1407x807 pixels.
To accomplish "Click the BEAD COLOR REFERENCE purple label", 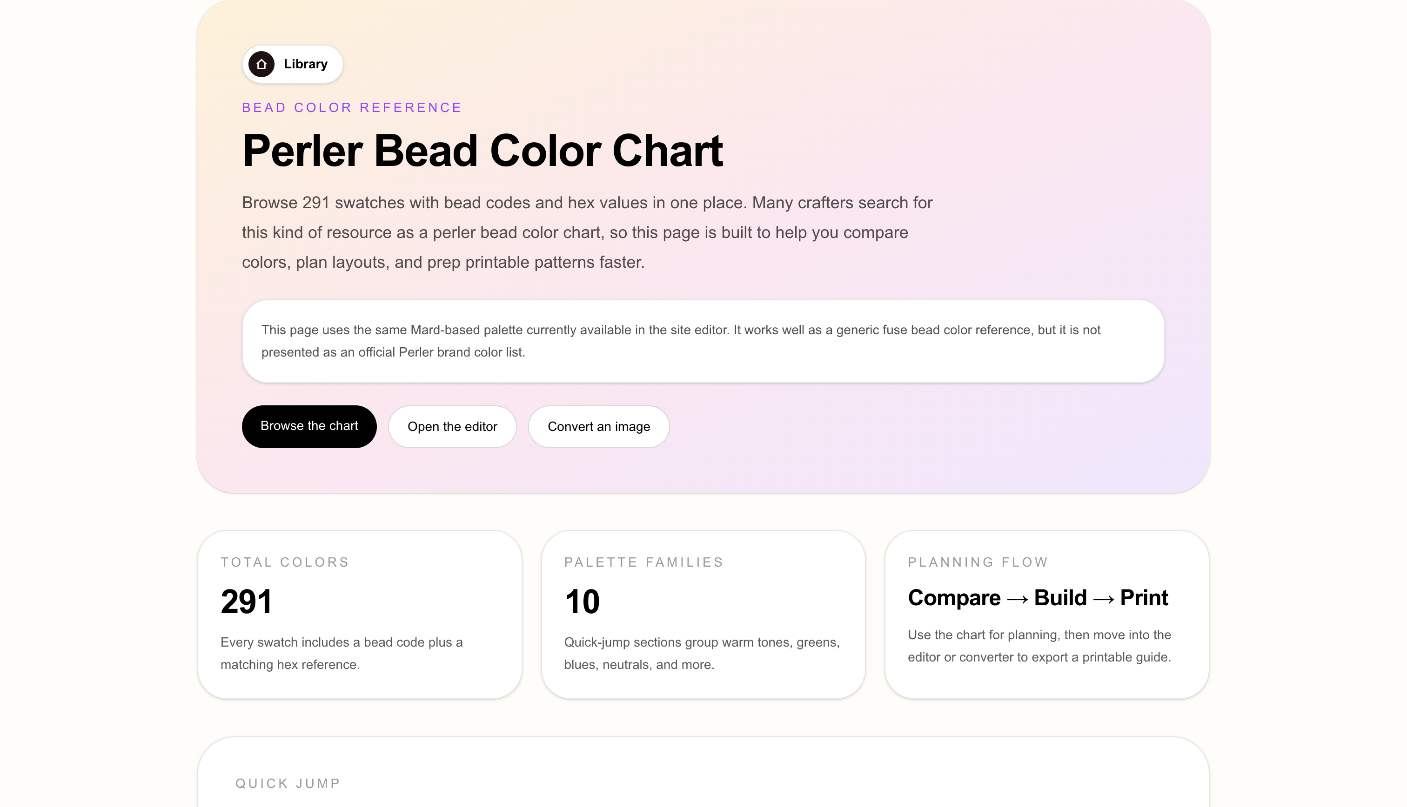I will coord(352,107).
